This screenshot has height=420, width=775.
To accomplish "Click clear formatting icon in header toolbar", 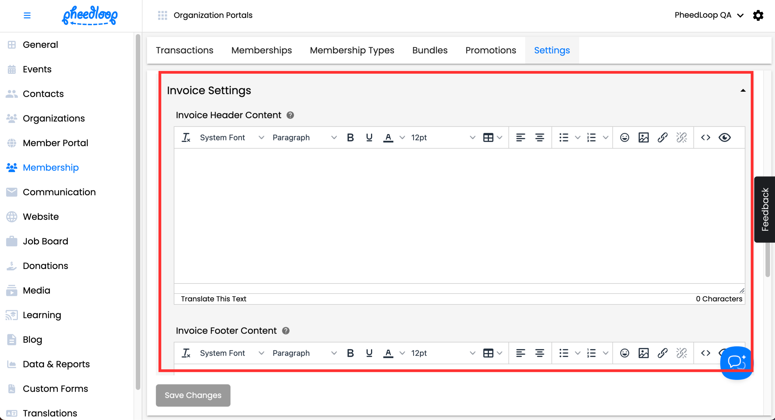I will point(186,138).
